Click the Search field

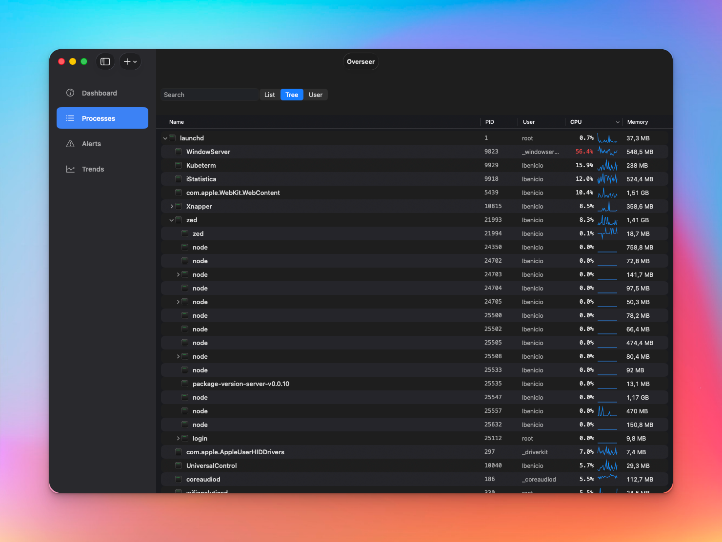[210, 94]
